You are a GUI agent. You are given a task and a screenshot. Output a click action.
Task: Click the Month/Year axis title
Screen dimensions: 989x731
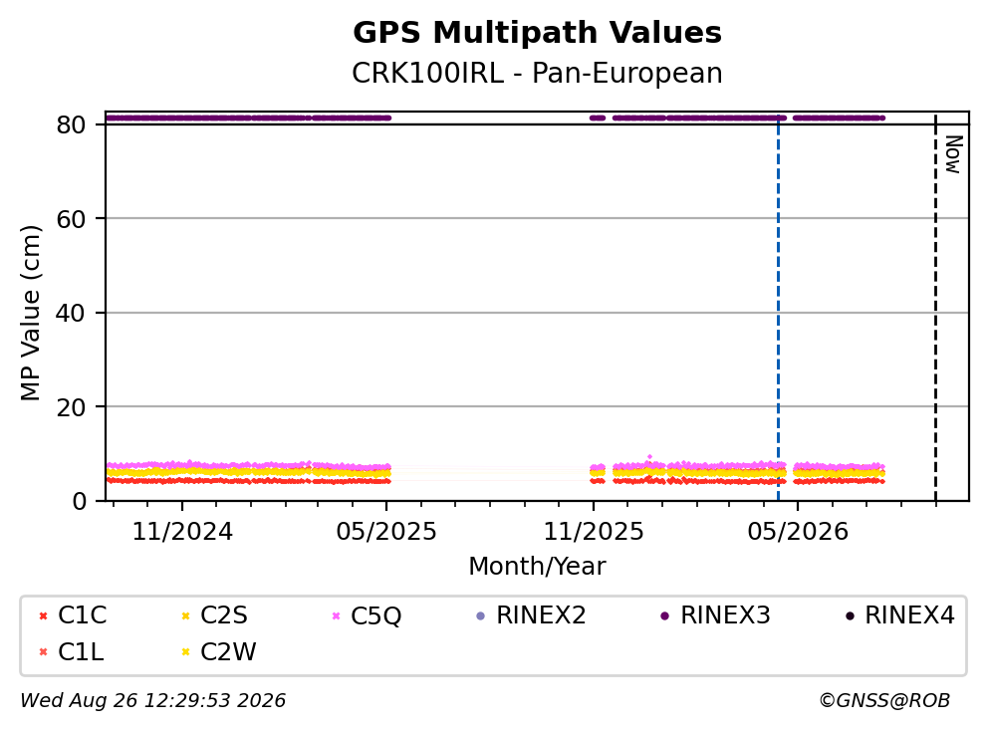click(538, 567)
